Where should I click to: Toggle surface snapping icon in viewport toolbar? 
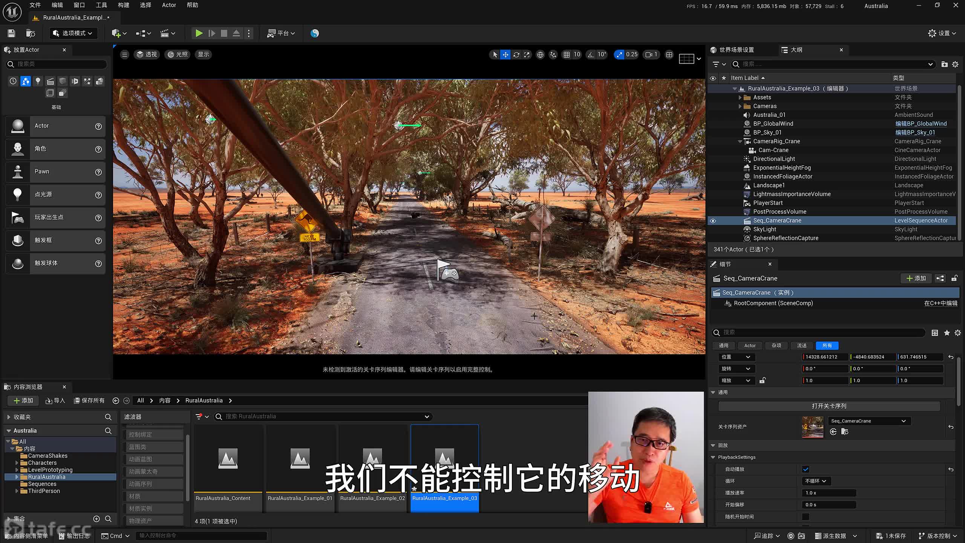pos(553,55)
